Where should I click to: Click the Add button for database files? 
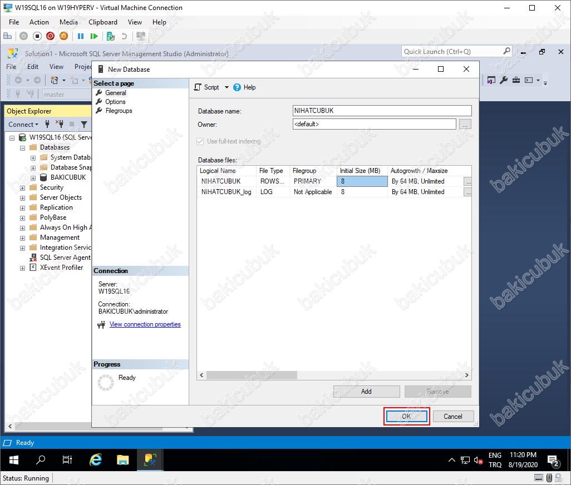[x=366, y=392]
